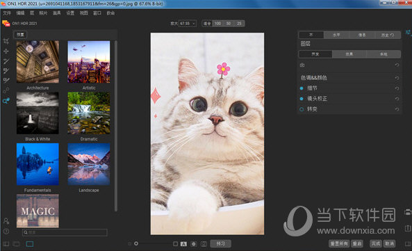Open the 信息 tab at top right
The width and height of the screenshot is (412, 251).
tap(362, 35)
